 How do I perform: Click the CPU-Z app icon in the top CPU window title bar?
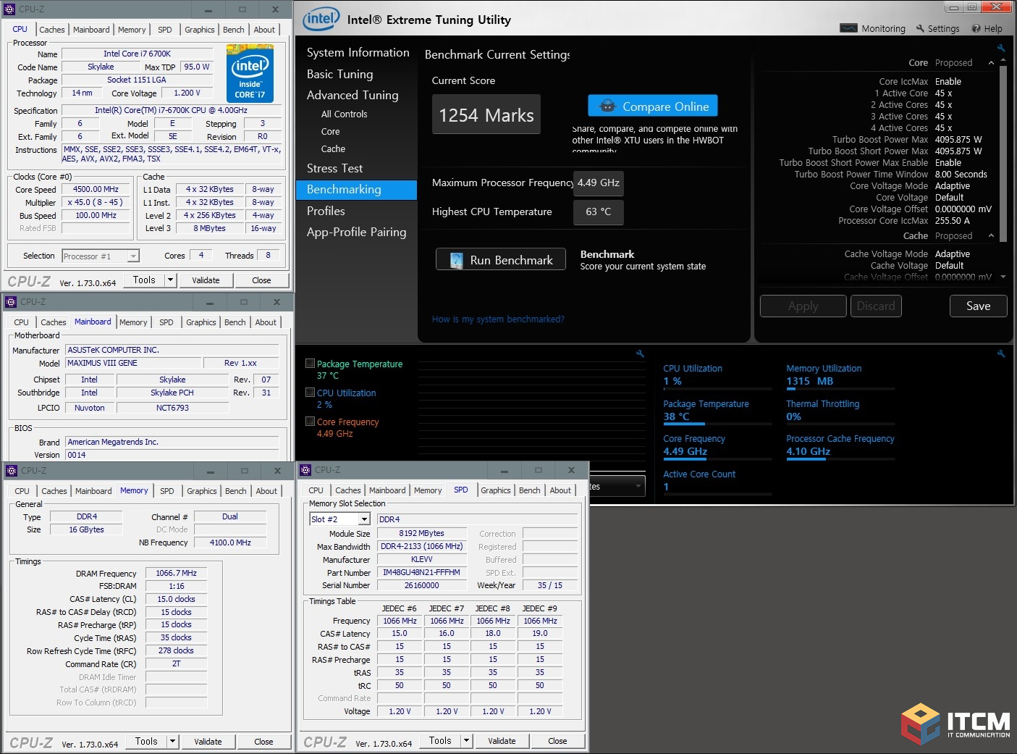(x=10, y=9)
